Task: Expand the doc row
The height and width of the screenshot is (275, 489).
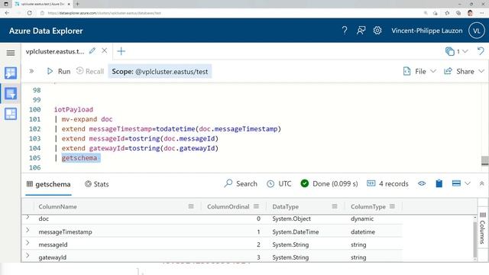Action: [x=28, y=217]
